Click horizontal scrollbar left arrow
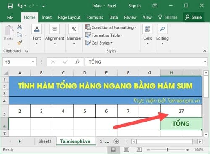 134,141
